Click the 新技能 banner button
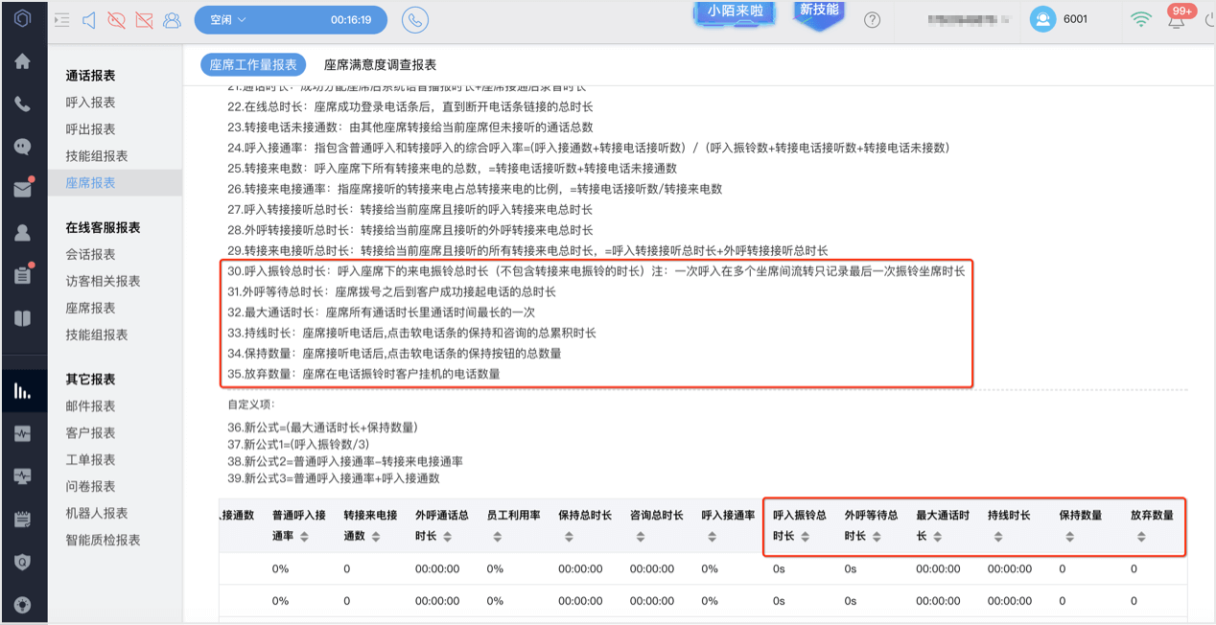Screen dimensions: 1216x625 click(x=819, y=12)
